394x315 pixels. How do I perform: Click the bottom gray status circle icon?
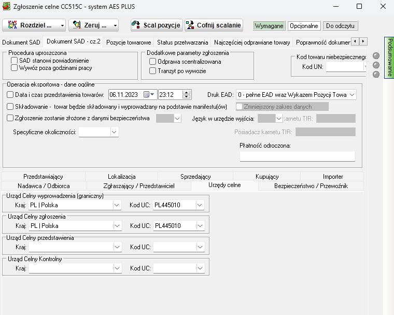(376, 75)
